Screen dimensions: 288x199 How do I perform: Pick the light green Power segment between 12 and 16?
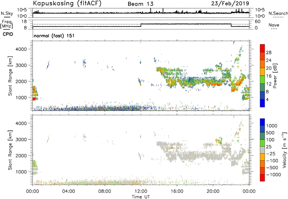(262, 79)
